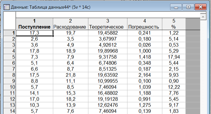Select column header Поступление
The width and height of the screenshot is (211, 114).
click(x=35, y=24)
